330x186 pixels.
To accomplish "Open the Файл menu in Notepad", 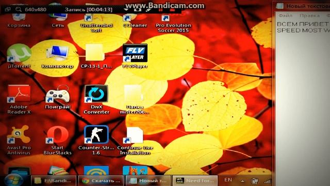I will point(286,16).
